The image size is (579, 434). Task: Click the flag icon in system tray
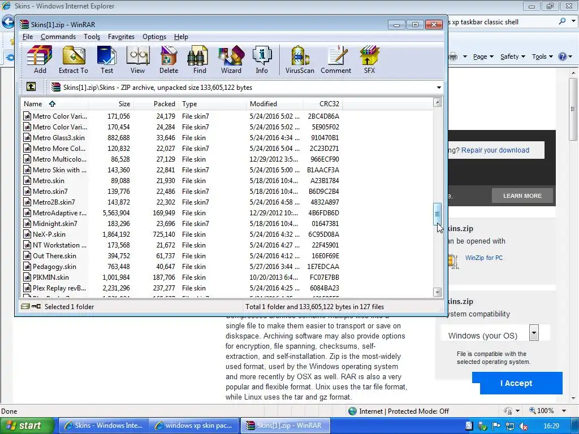pyautogui.click(x=496, y=426)
